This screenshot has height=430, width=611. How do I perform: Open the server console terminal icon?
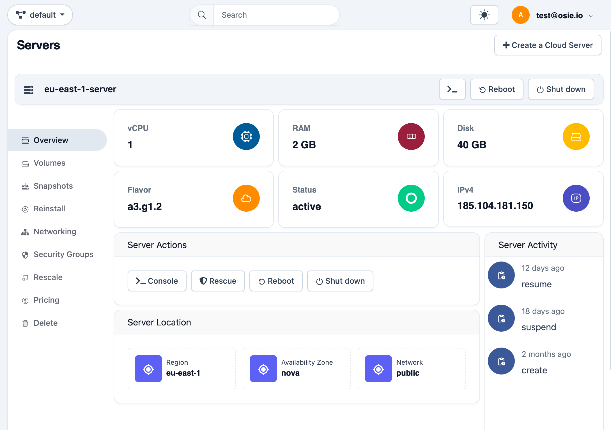tap(452, 89)
